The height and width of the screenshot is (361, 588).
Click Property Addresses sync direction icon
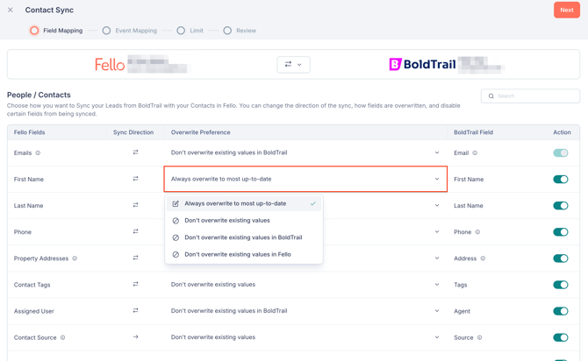click(135, 258)
